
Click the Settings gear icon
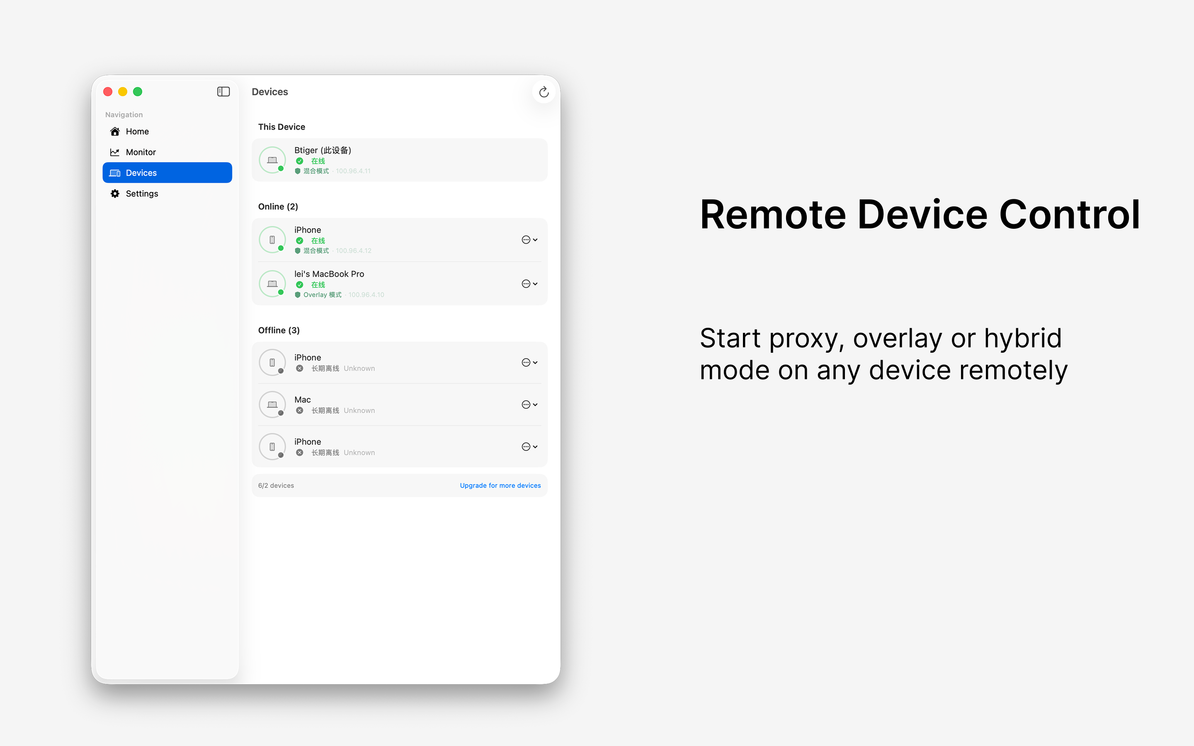click(x=115, y=194)
